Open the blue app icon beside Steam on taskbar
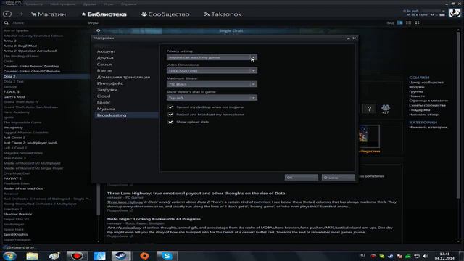 click(99, 256)
